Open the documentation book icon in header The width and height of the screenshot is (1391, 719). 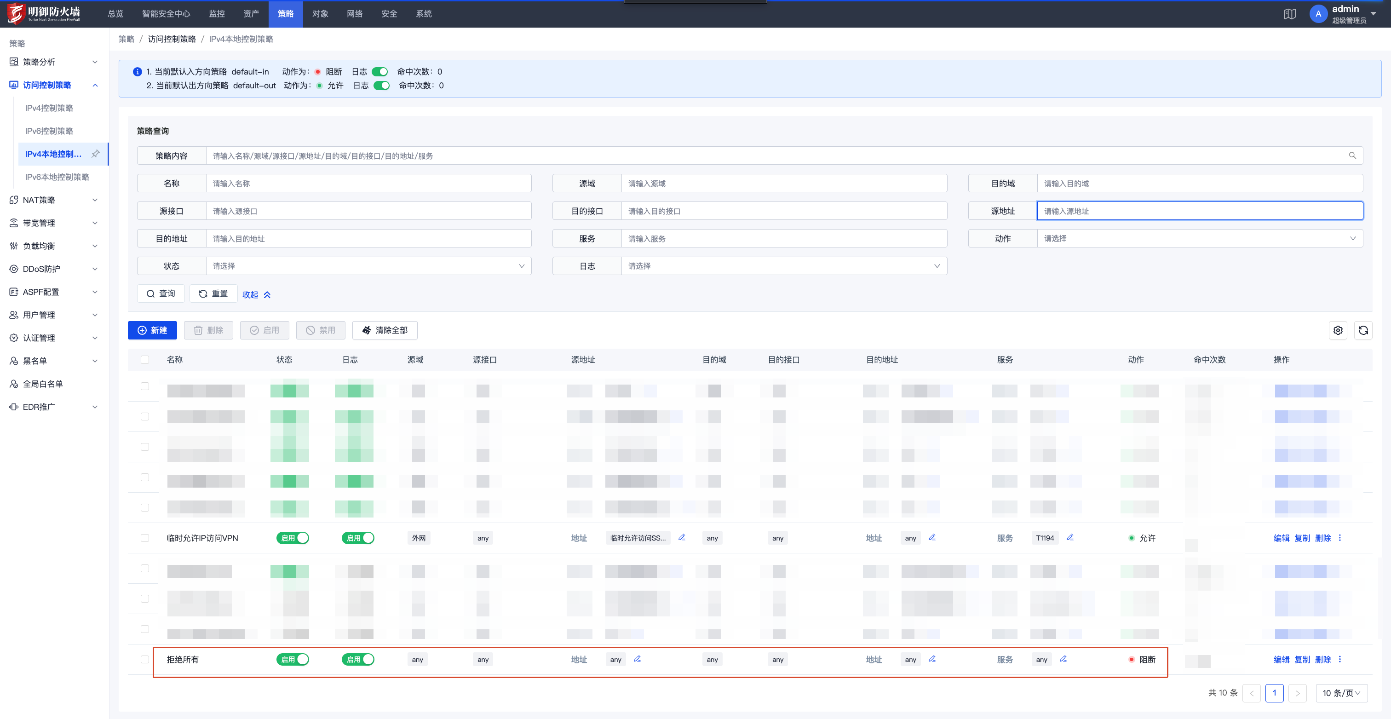[x=1289, y=14]
